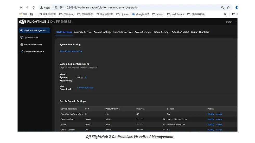Image resolution: width=255 pixels, height=143 pixels.
Task: Switch to the Activation Status tab
Action: (180, 32)
